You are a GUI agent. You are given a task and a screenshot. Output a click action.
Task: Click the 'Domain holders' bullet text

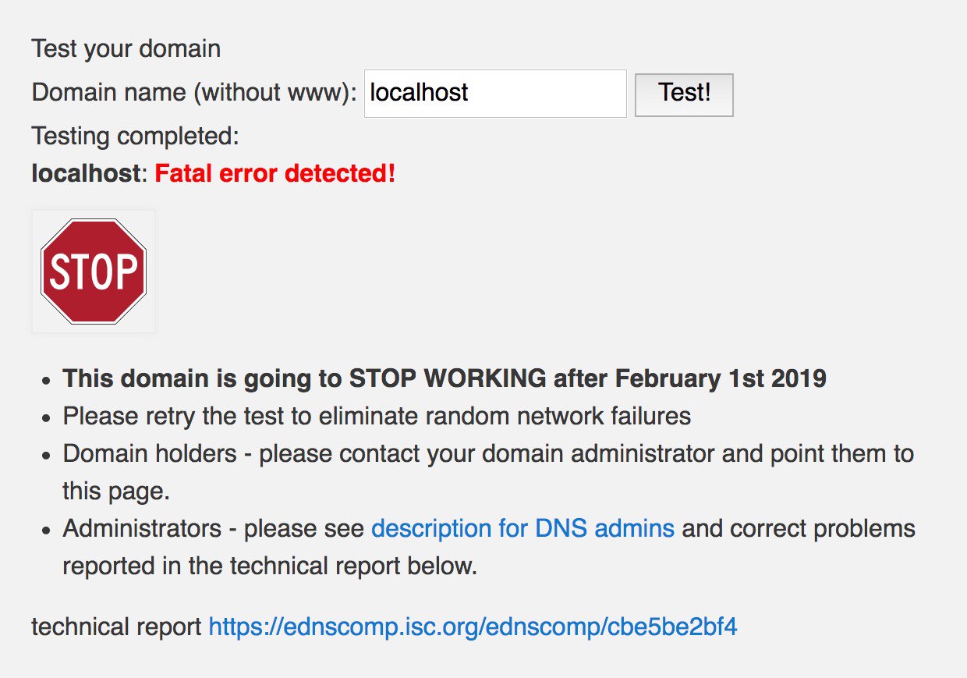click(150, 453)
